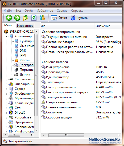Click the details pane horizontal scrollbar thumb
This screenshot has height=146, width=124.
(66, 135)
